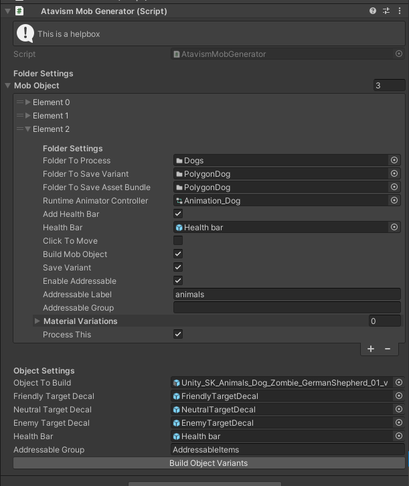Collapse the Atavism Mob Generator component

tap(7, 11)
